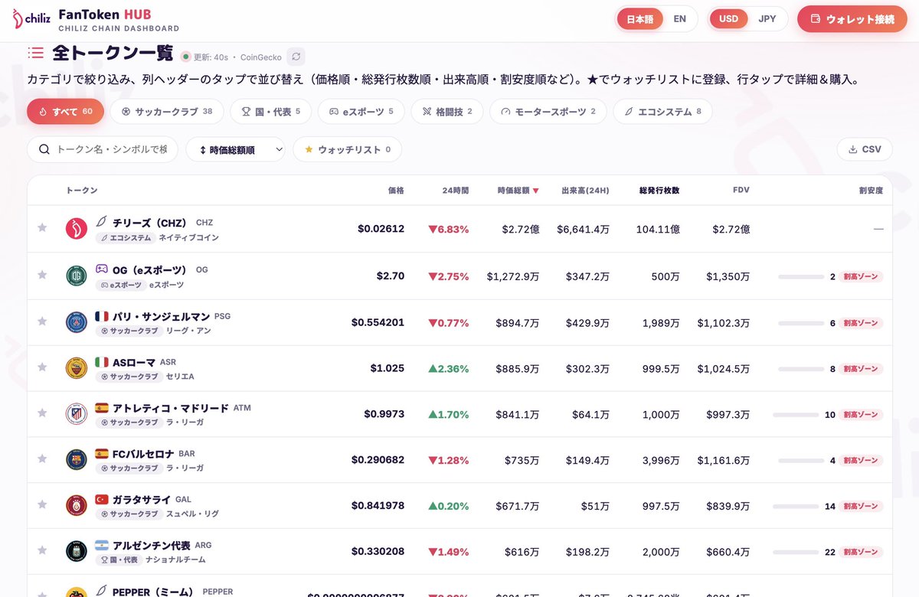919x597 pixels.
Task: Click the Chiliz CHZ token logo
Action: pos(77,229)
